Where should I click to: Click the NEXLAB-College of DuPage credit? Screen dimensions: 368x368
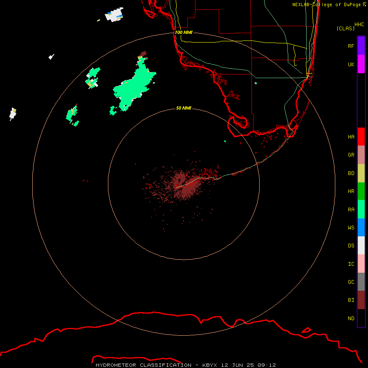[x=329, y=4]
